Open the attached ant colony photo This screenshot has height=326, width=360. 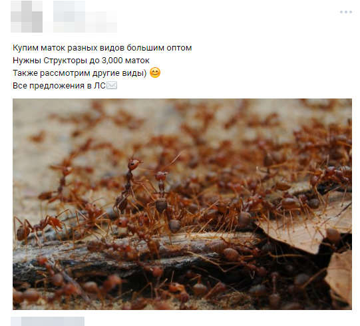(x=182, y=204)
